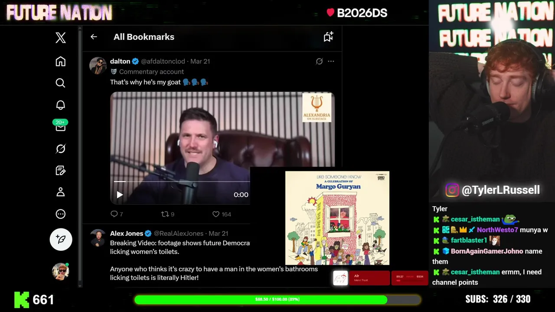Like dalton's post with 164 likes
This screenshot has height=312, width=555.
click(222, 214)
